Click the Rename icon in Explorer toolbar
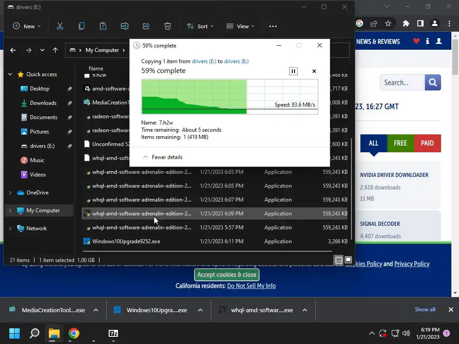Screen dimensions: 459x344 tap(125, 26)
